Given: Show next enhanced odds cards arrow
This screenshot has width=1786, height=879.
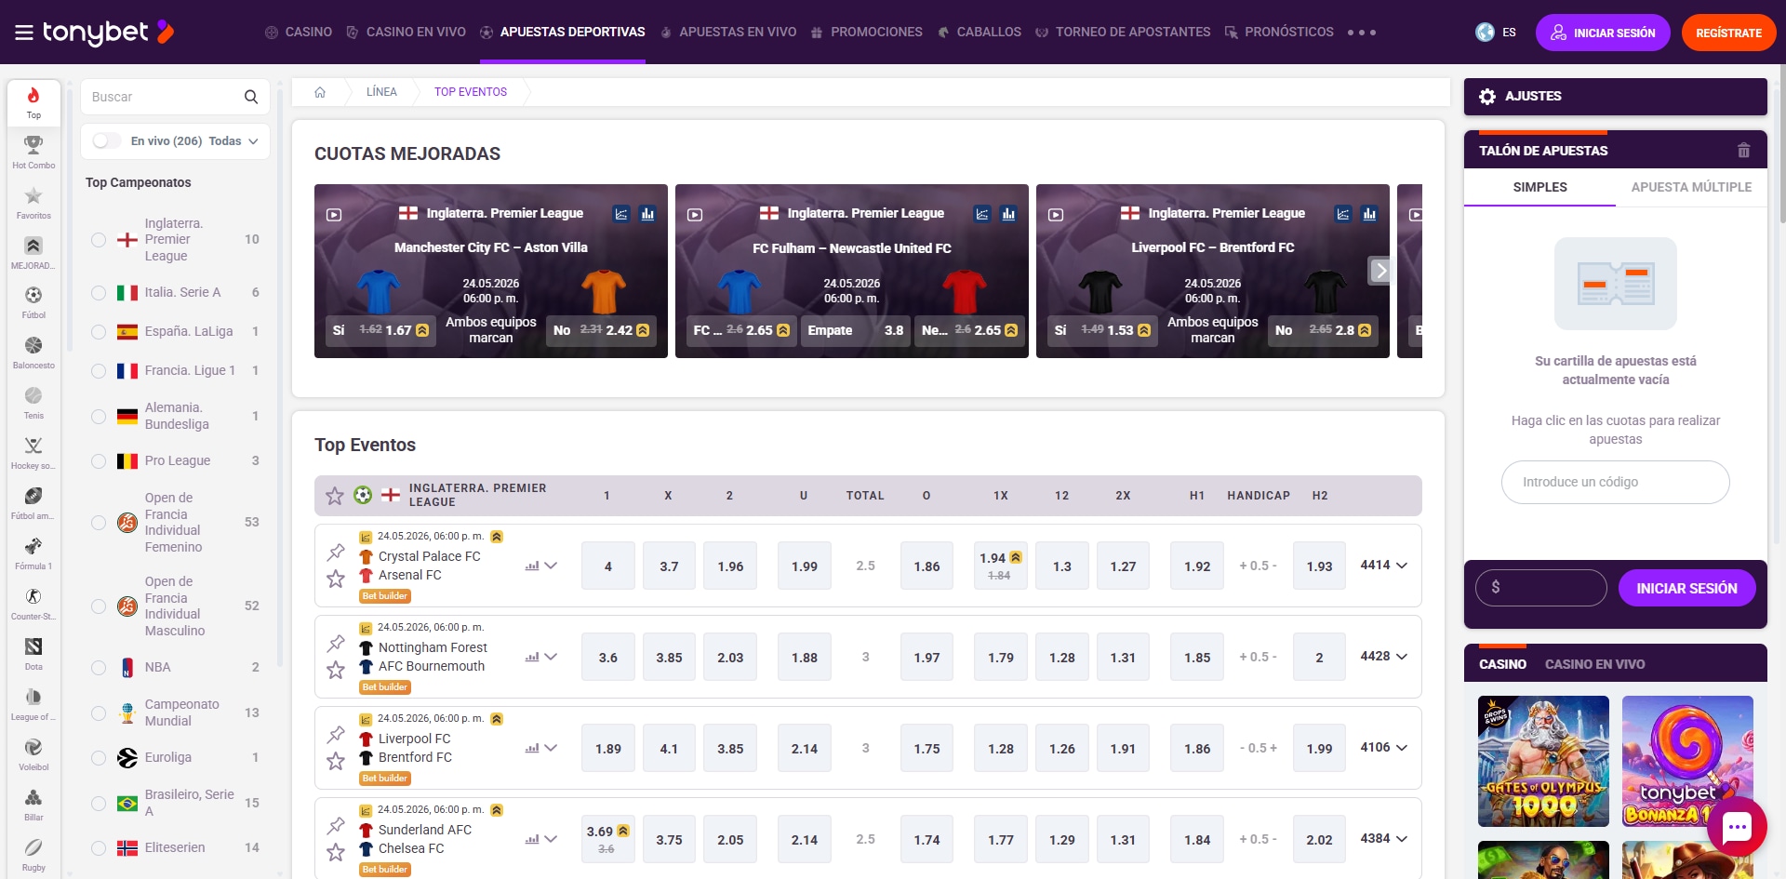Looking at the screenshot, I should 1381,271.
